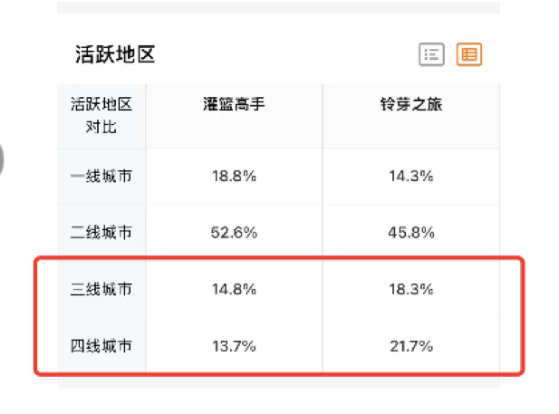Image resolution: width=559 pixels, height=414 pixels.
Task: Click the 18.3% cell
Action: [x=413, y=290]
